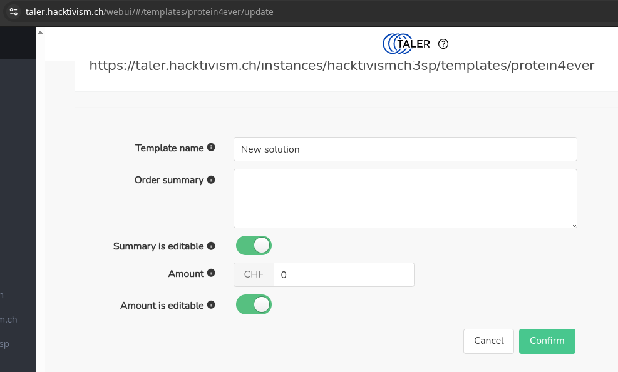
Task: Click info icon beside Summary is editable
Action: [x=211, y=246]
